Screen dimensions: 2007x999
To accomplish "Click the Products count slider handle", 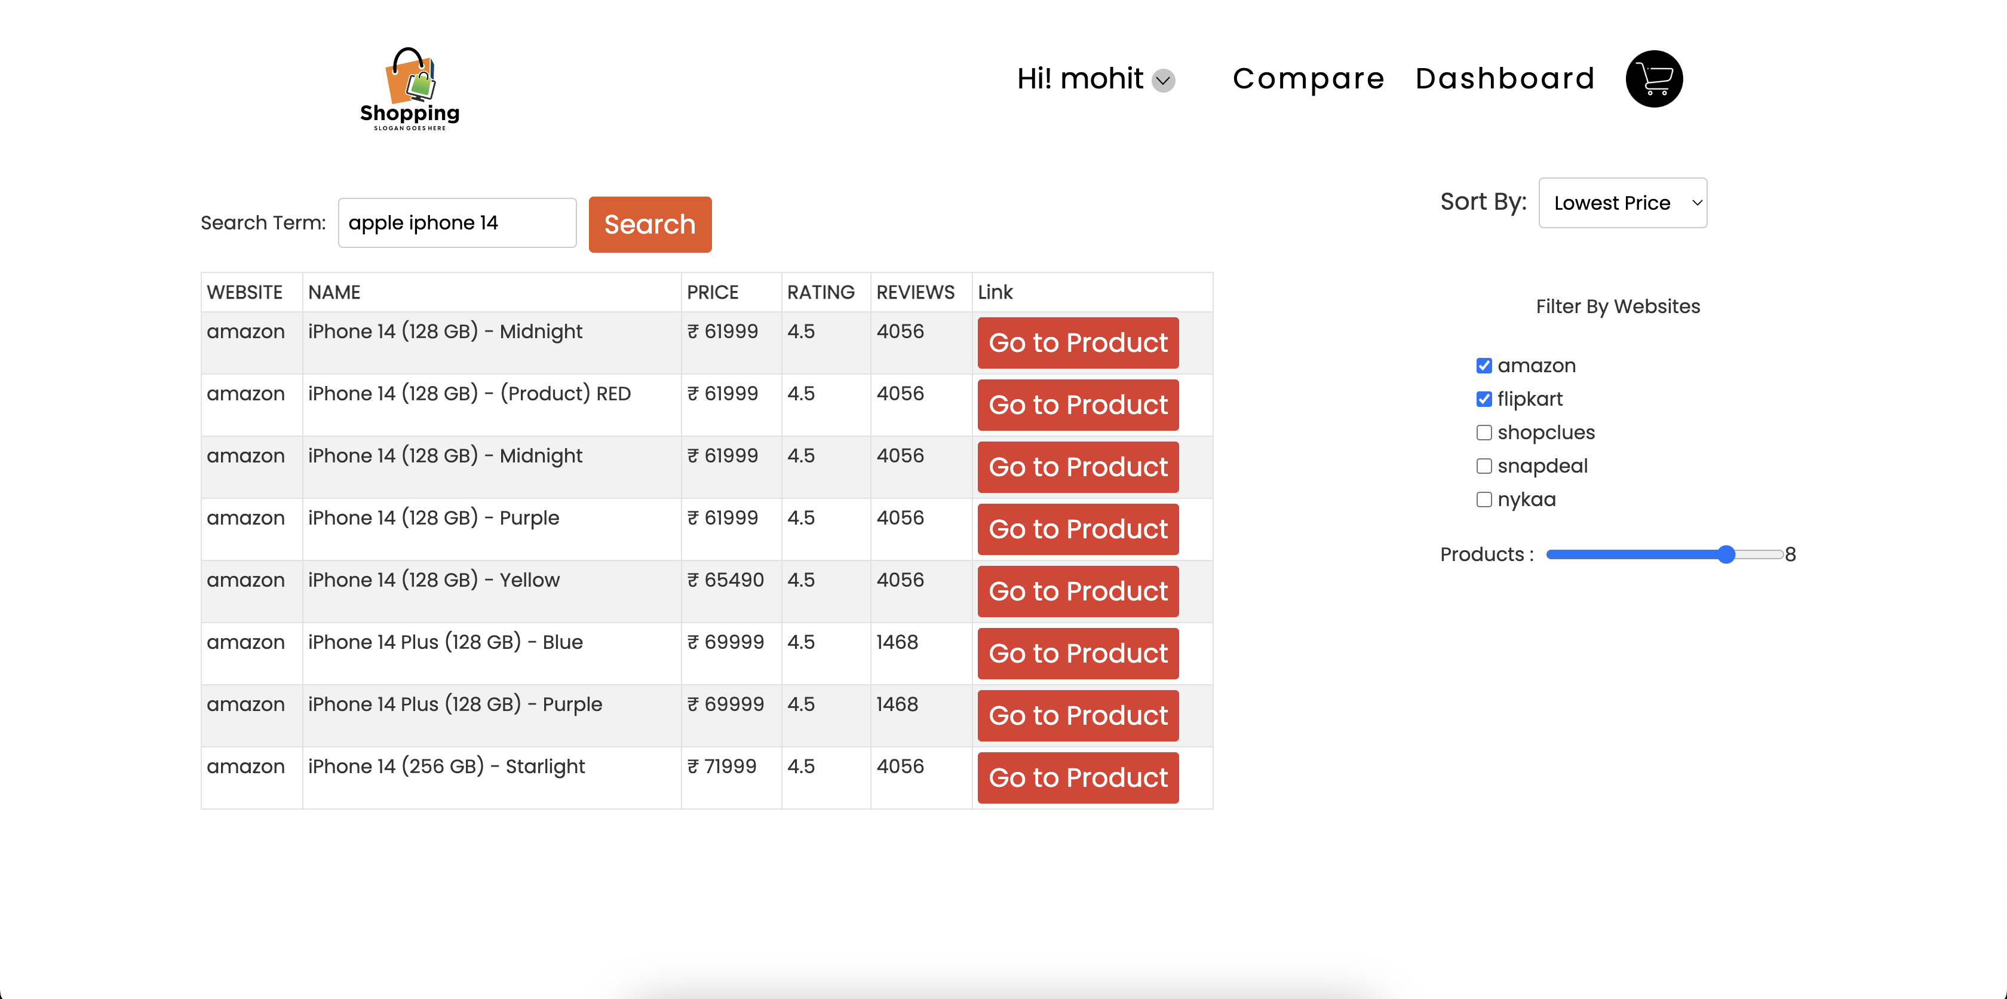I will point(1726,554).
